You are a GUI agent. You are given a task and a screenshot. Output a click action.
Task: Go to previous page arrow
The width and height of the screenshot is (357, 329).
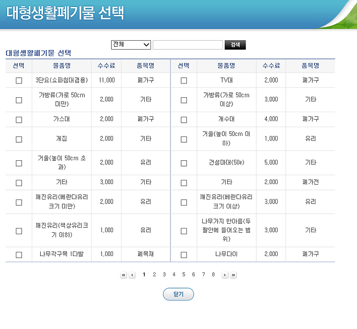point(132,275)
